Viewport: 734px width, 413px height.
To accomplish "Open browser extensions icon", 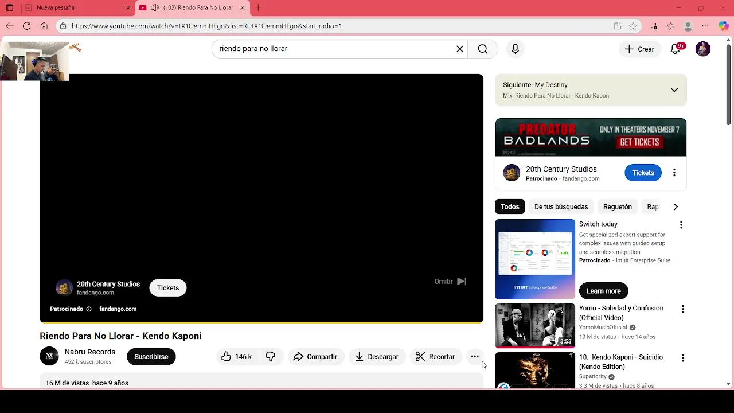I will (x=654, y=26).
